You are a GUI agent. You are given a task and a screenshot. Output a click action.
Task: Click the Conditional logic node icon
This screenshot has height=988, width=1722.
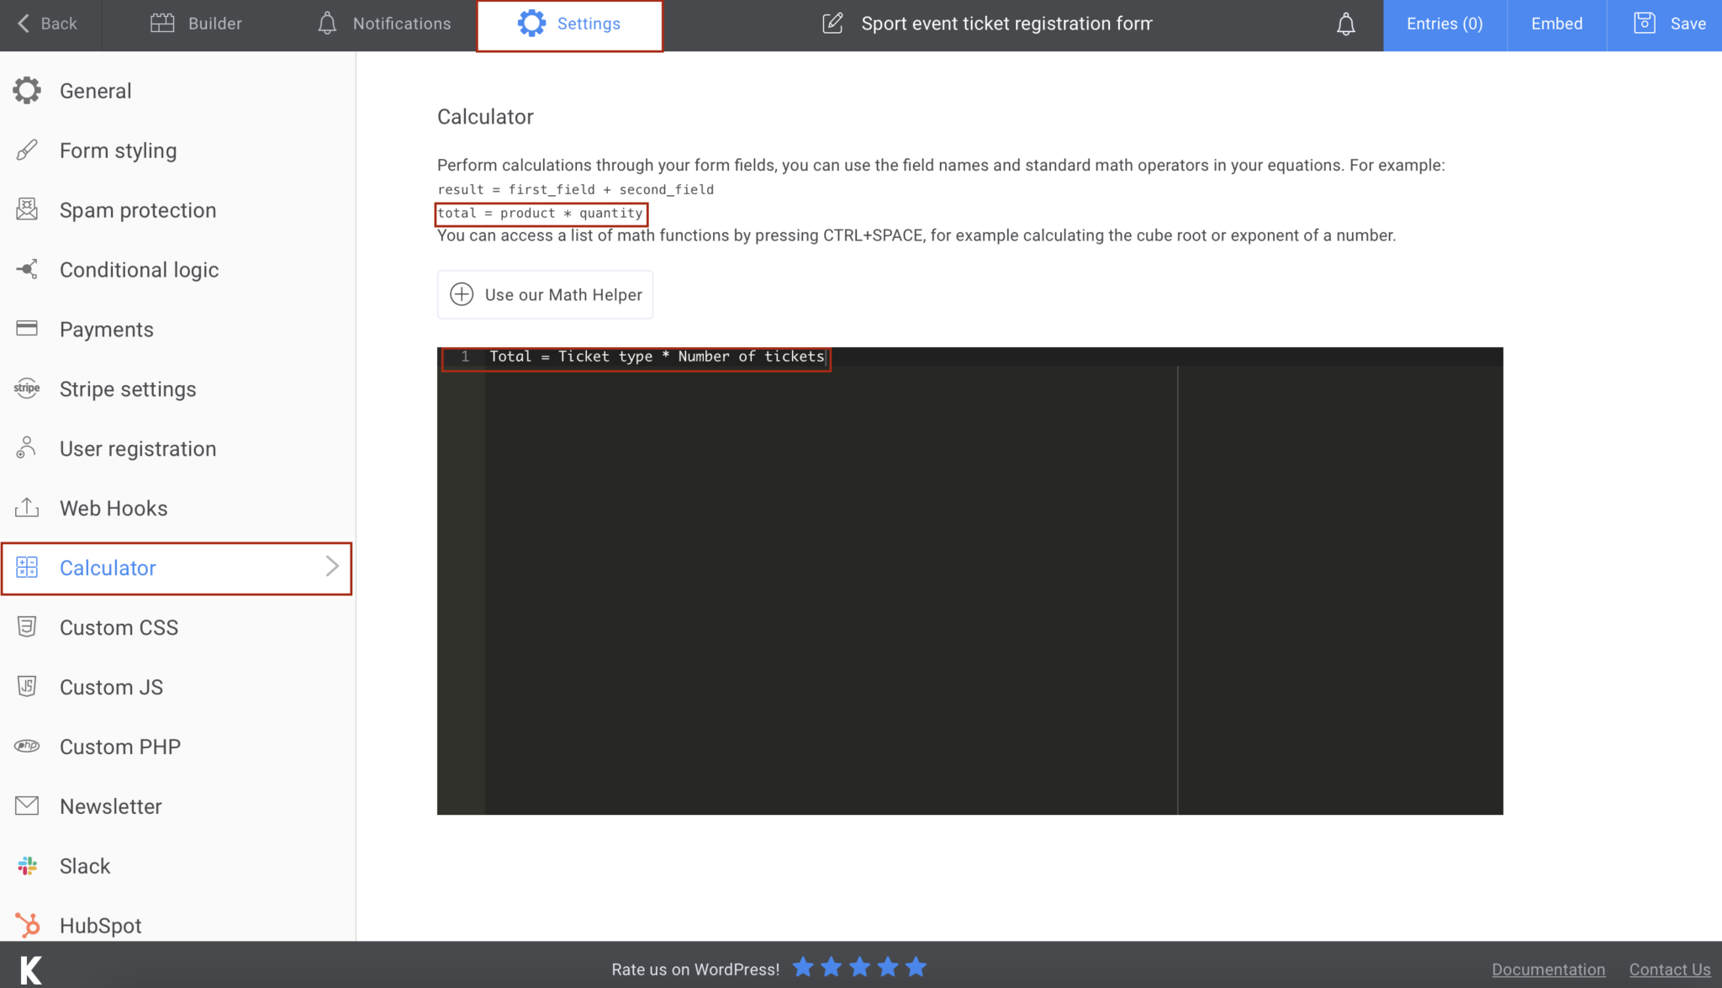coord(27,269)
